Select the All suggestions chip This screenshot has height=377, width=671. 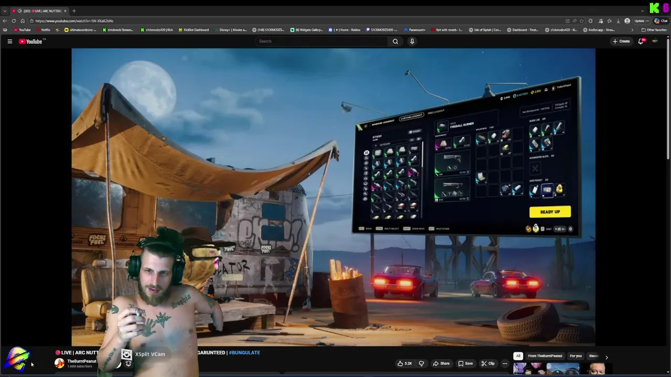coord(518,356)
